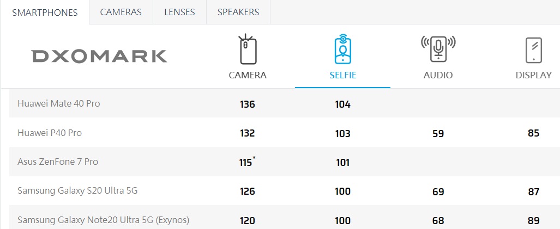Click Huawei Mate 40 Pro camera score 136
560x229 pixels.
(248, 104)
